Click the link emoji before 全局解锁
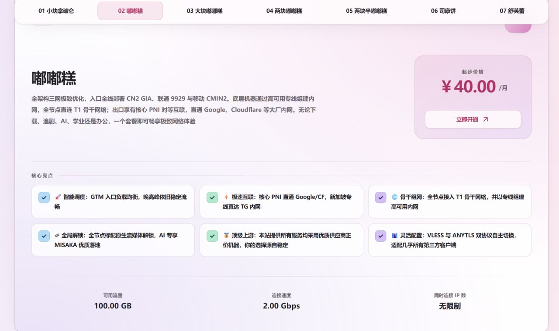This screenshot has width=559, height=331. [x=58, y=236]
